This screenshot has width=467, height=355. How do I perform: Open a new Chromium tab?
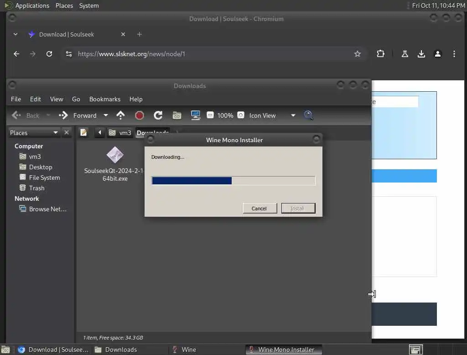click(x=140, y=35)
